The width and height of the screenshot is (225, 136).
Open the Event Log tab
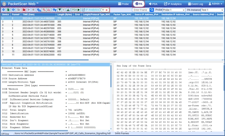pos(196,4)
